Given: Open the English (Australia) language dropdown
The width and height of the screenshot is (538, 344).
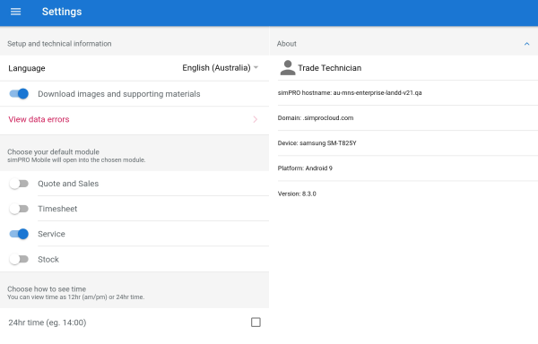Looking at the screenshot, I should (220, 68).
